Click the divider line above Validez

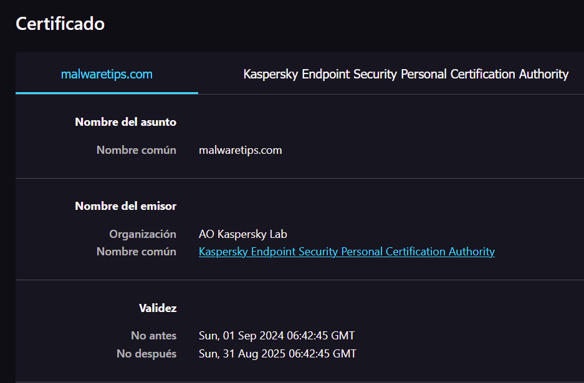pyautogui.click(x=299, y=280)
